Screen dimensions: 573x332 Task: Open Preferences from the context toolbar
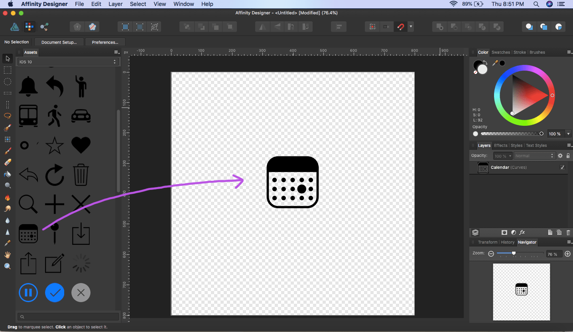(105, 42)
